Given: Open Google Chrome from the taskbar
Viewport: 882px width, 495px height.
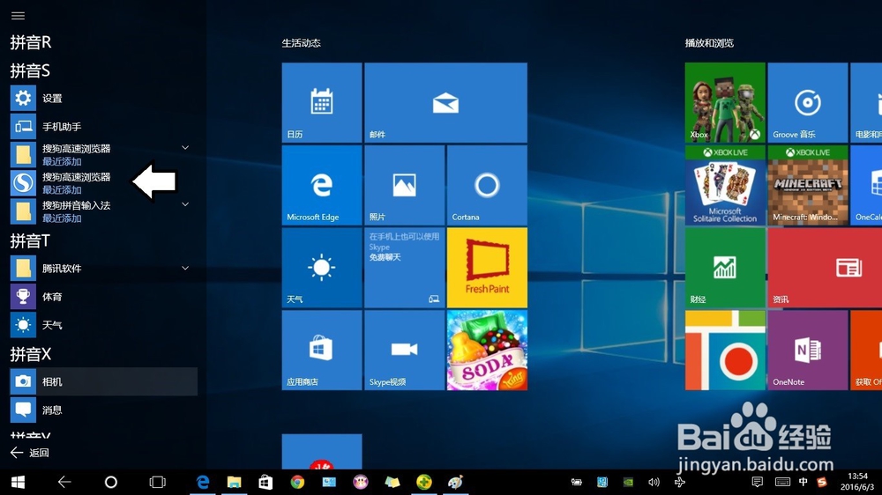Looking at the screenshot, I should [297, 482].
